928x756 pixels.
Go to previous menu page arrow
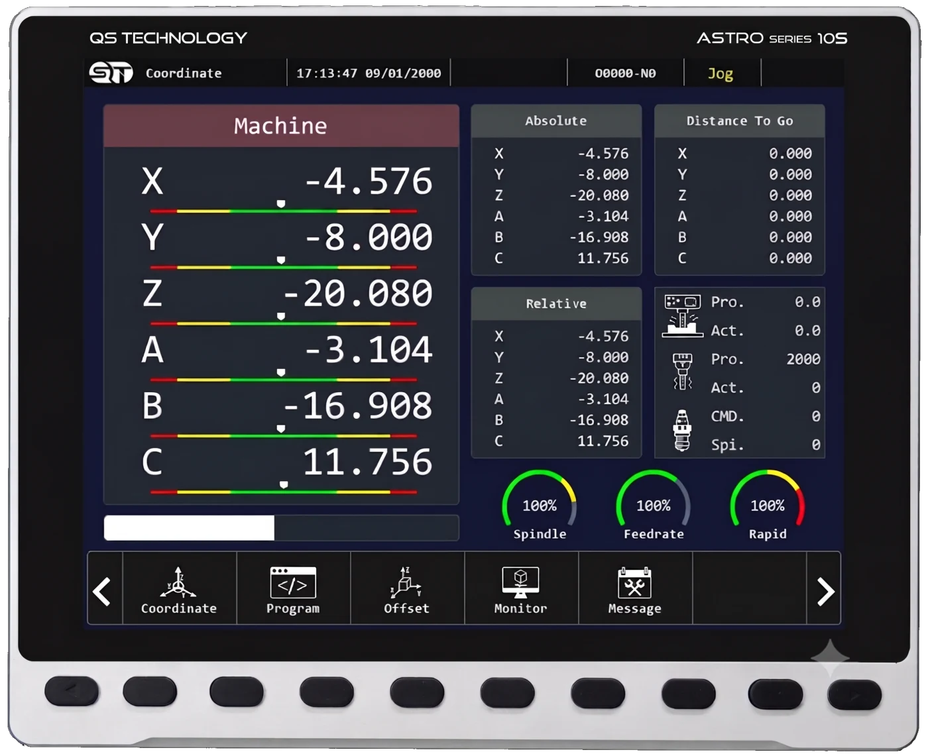pos(103,591)
